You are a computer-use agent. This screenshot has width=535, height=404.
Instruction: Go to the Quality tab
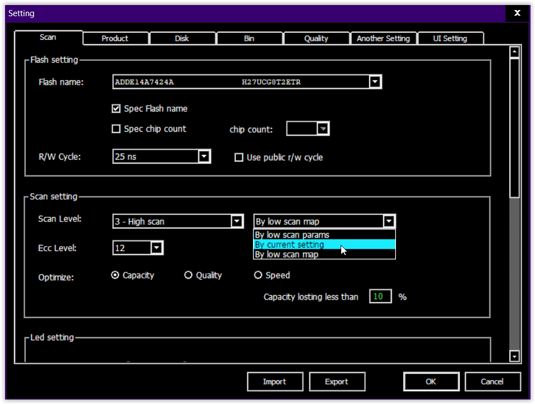click(x=316, y=38)
